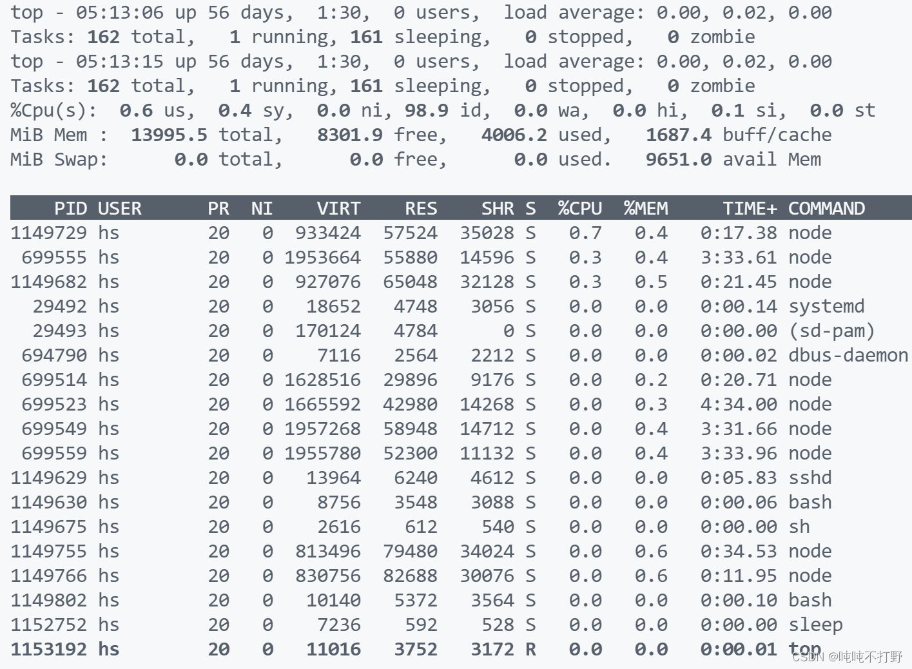Click the PID column header
This screenshot has height=669, width=912.
pyautogui.click(x=70, y=208)
